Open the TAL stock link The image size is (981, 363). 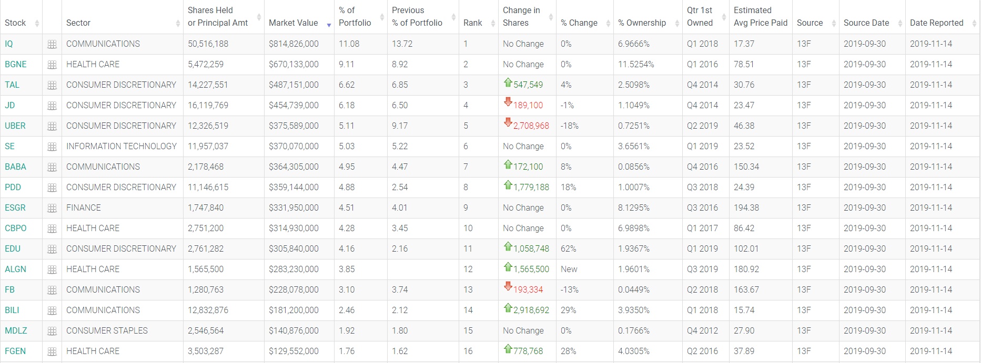pos(12,85)
